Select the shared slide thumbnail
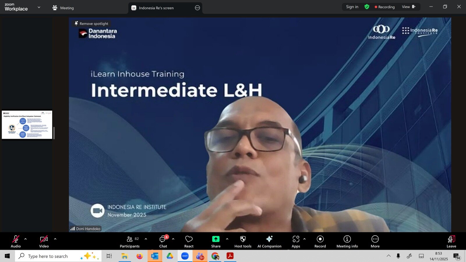Viewport: 466px width, 262px height. click(27, 125)
